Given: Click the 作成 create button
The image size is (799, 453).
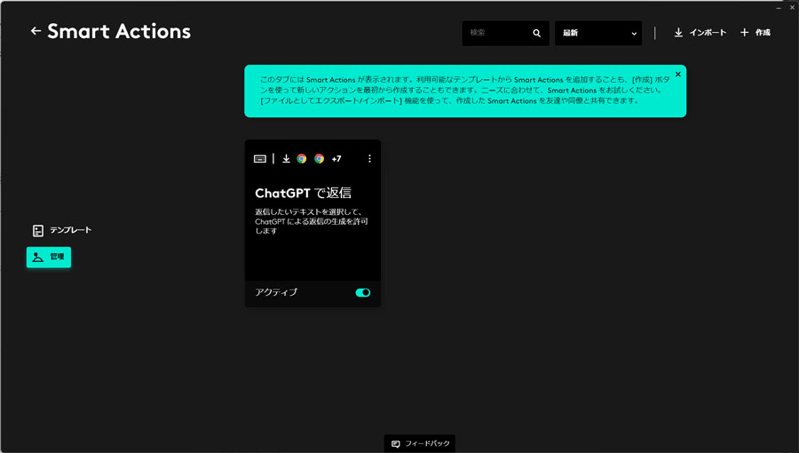Looking at the screenshot, I should coord(755,33).
